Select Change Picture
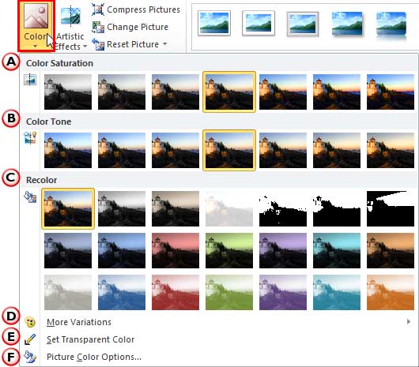The width and height of the screenshot is (419, 367). click(x=130, y=27)
